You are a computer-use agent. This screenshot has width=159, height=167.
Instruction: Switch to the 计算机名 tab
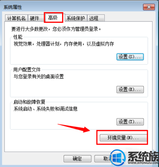(16, 18)
